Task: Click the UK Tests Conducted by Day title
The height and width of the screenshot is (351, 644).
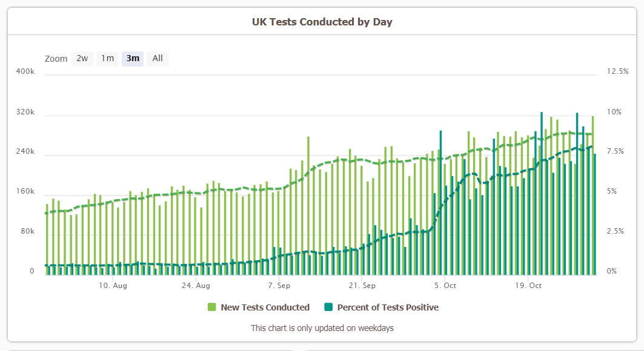Action: pyautogui.click(x=322, y=22)
